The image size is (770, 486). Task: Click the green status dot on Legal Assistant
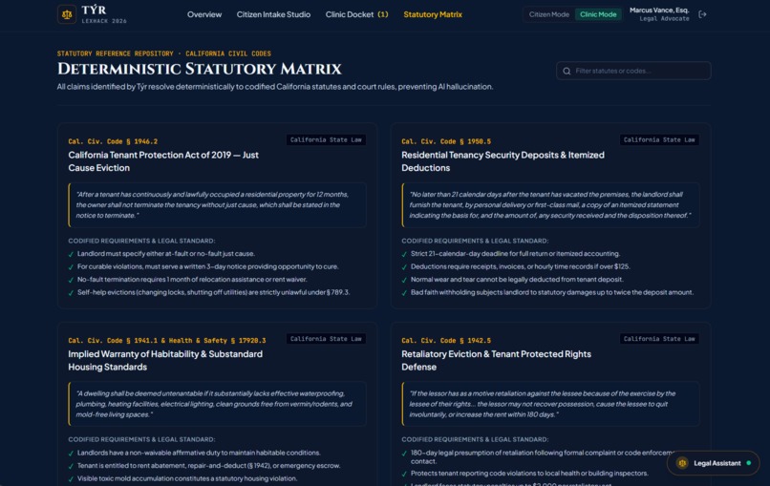(748, 463)
